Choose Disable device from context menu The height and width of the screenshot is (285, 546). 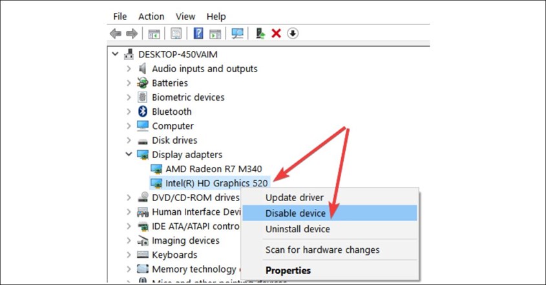(x=296, y=213)
